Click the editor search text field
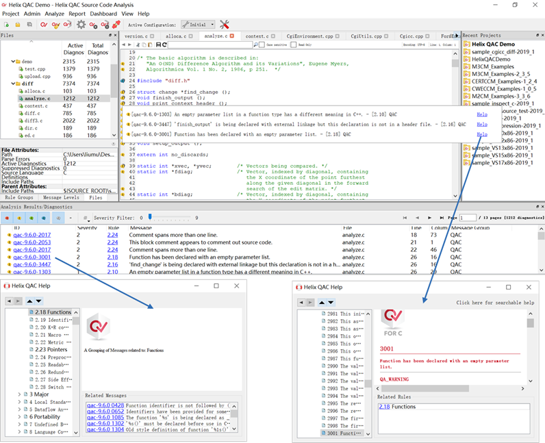The height and width of the screenshot is (443, 545). (x=210, y=45)
